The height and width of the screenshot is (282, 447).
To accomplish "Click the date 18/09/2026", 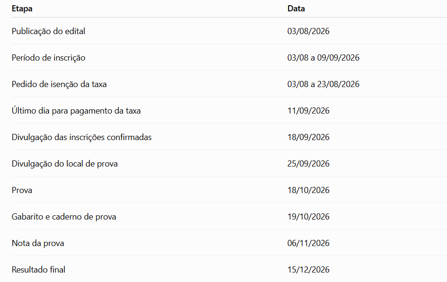I will click(x=308, y=137).
